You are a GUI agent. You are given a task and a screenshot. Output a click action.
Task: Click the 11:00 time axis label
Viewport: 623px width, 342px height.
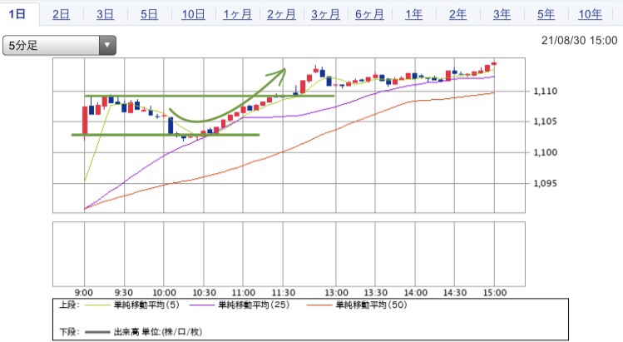(244, 293)
